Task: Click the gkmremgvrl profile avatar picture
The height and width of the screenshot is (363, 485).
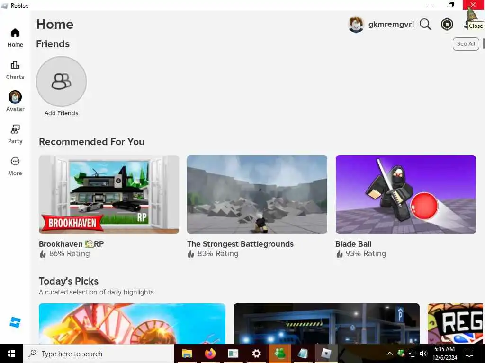Action: (356, 24)
